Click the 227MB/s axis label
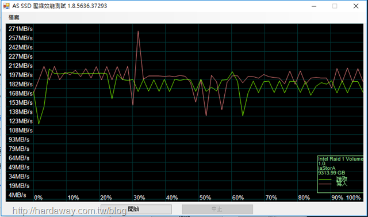This screenshot has width=368, height=217. [21, 56]
